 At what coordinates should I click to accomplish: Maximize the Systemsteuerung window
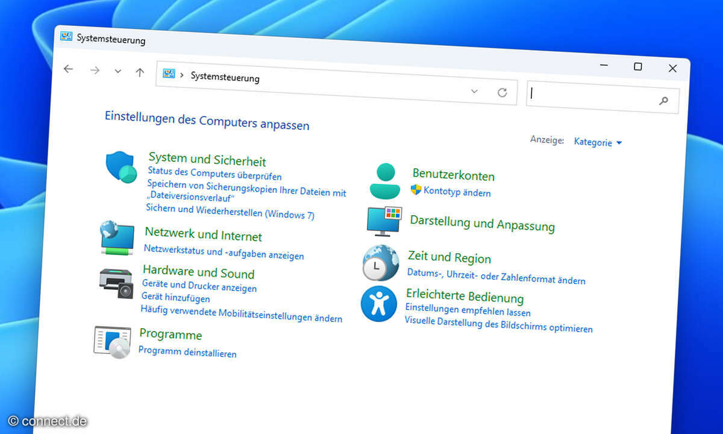pos(637,66)
